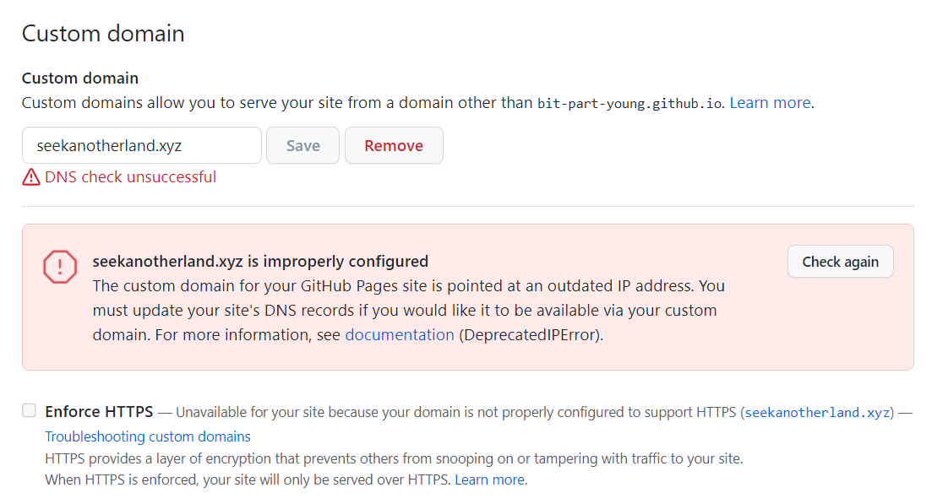Remove the custom domain
The height and width of the screenshot is (504, 948).
click(x=393, y=145)
